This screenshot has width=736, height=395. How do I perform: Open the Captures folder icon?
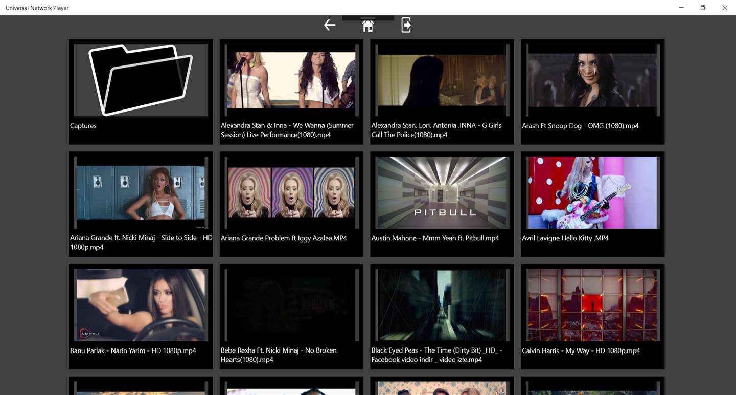pyautogui.click(x=141, y=80)
